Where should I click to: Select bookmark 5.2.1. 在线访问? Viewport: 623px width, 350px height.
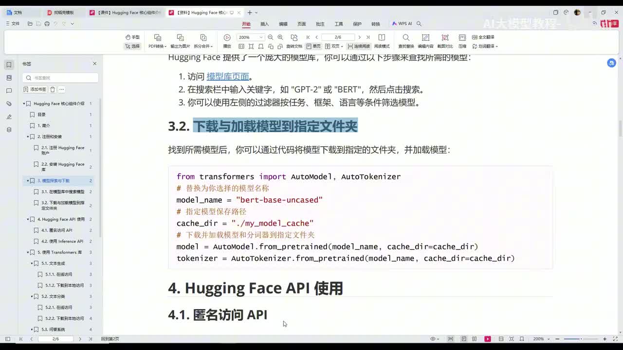pos(59,307)
